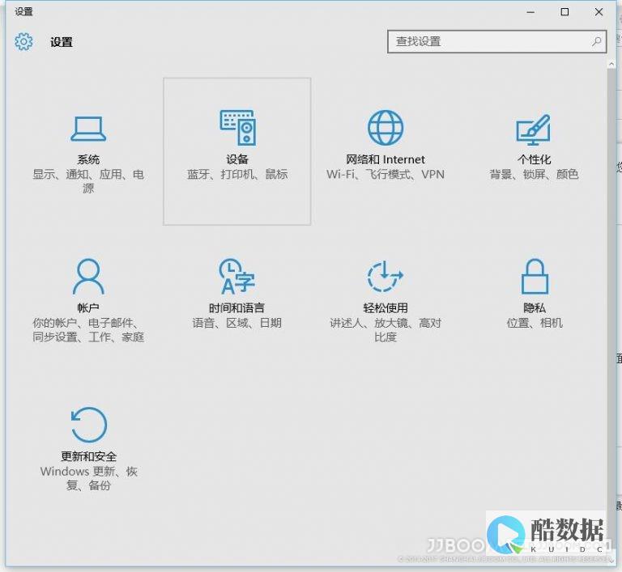Click the Wi-Fi、飞行模式、VPN description

(x=386, y=174)
